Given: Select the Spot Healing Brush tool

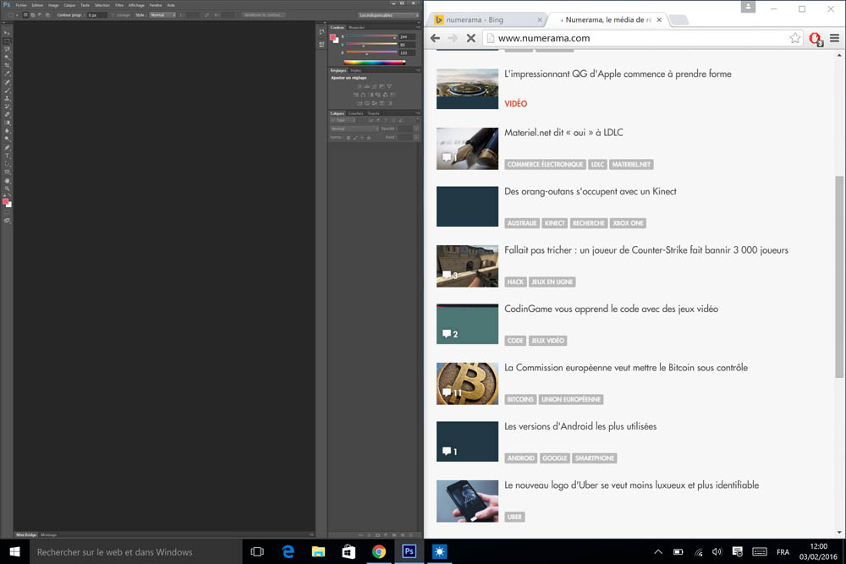Looking at the screenshot, I should click(x=7, y=83).
